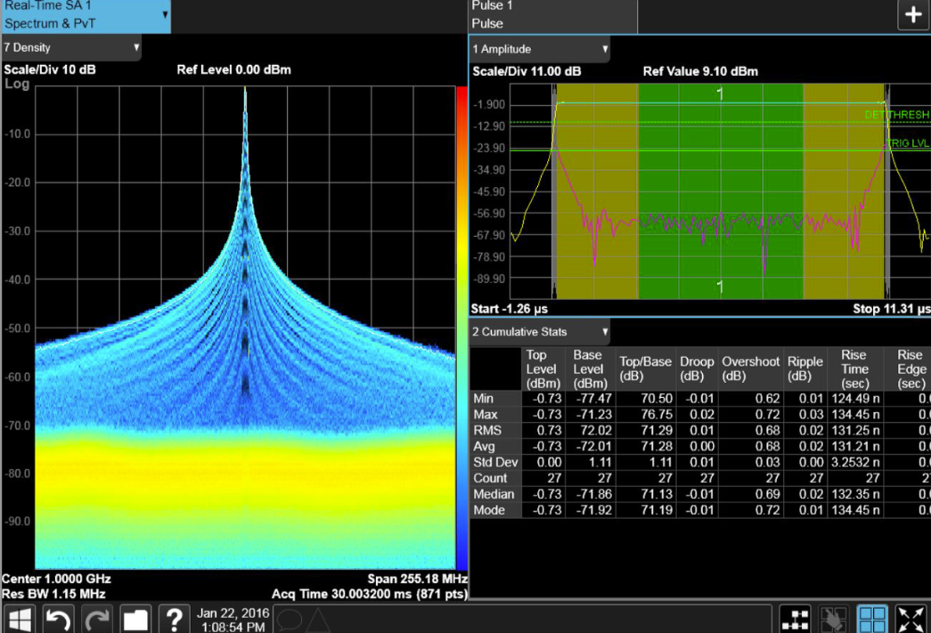Open the Real-Time SA 1 mode selector arrow

tap(165, 15)
